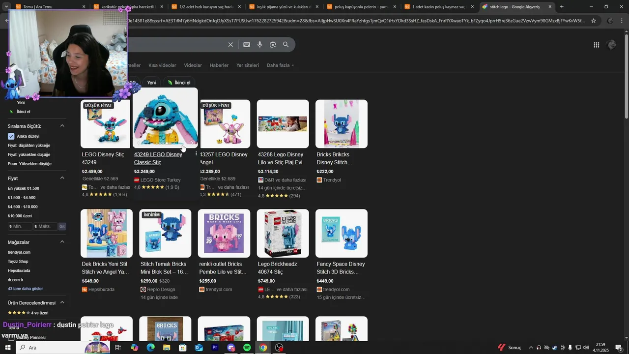
Task: Open the 43249 LEGO Disney Classic Stiç link
Action: click(x=158, y=158)
